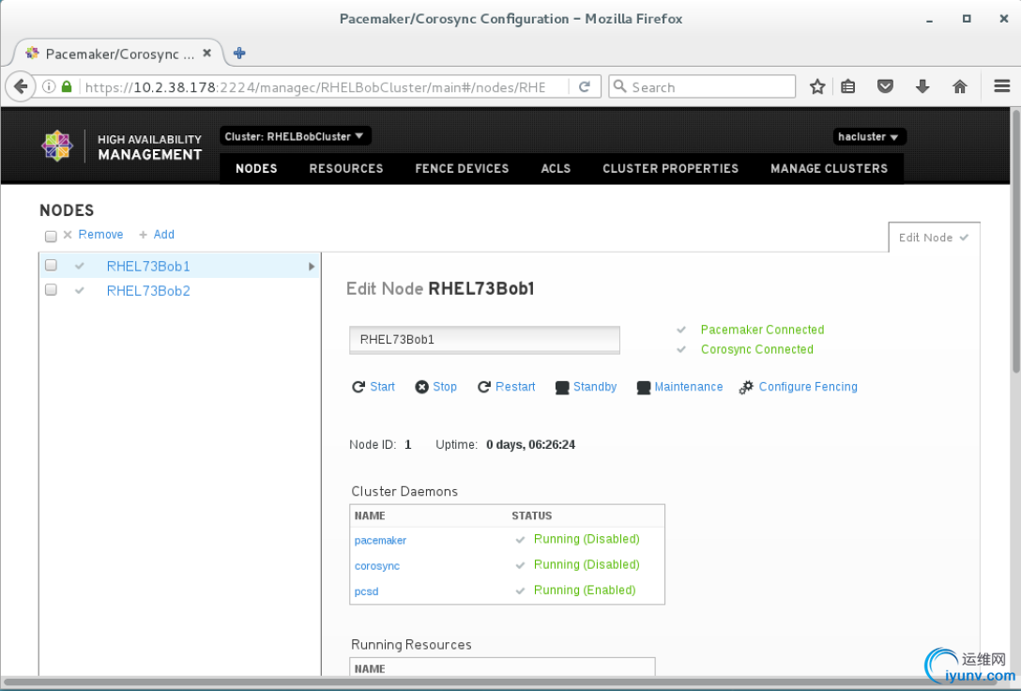Click the Firefox Search box

702,86
